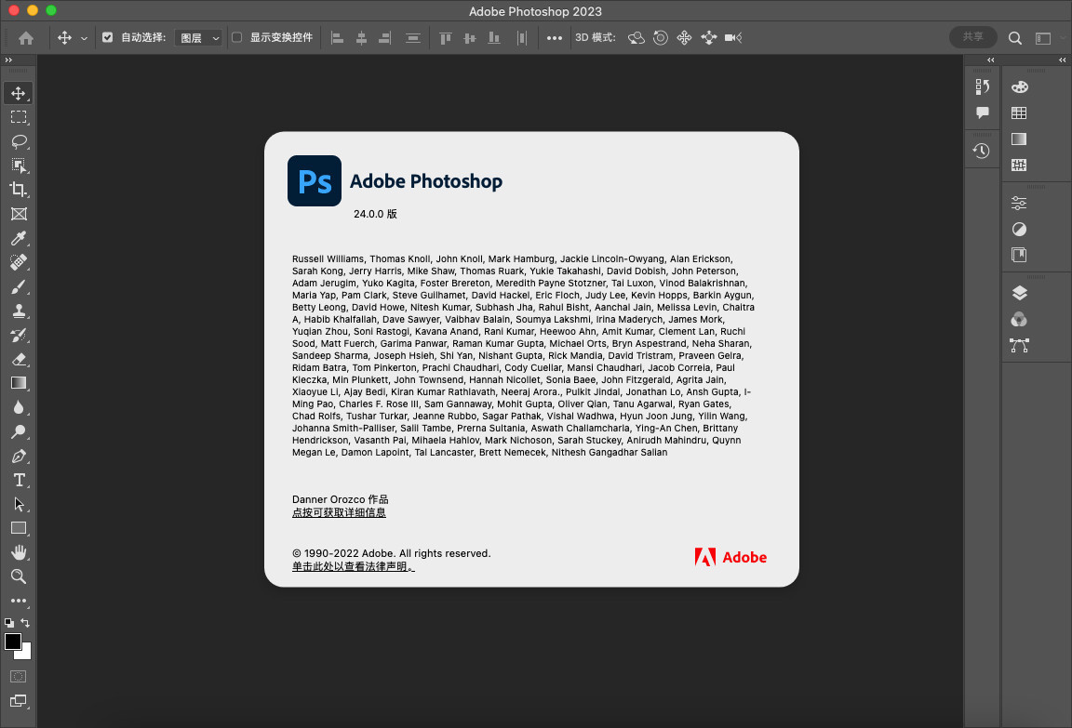Align horizontal centers button
The height and width of the screenshot is (728, 1072).
(361, 38)
